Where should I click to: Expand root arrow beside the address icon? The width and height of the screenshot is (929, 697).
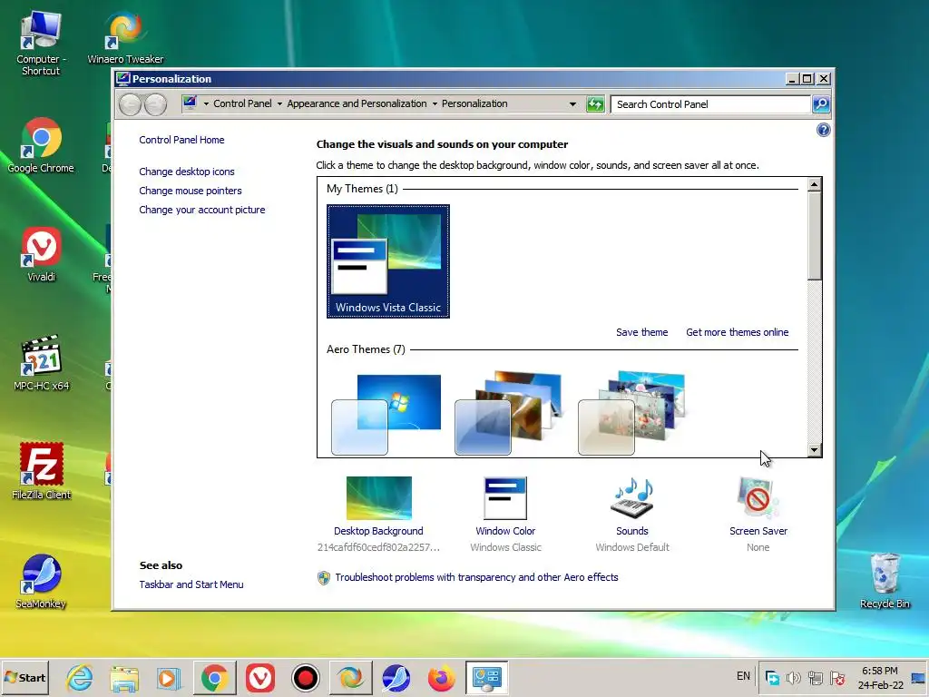[206, 104]
